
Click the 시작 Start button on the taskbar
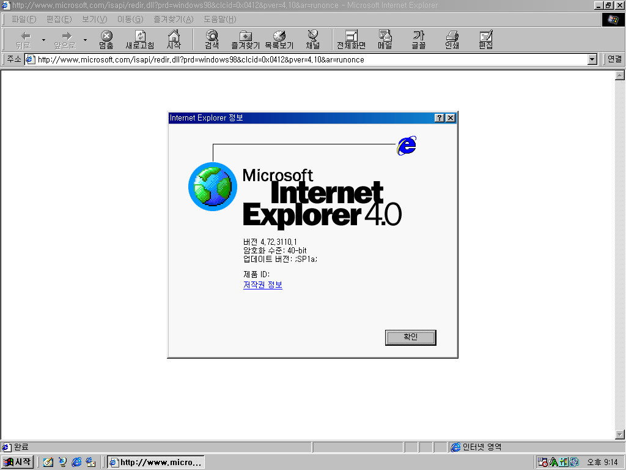point(18,462)
